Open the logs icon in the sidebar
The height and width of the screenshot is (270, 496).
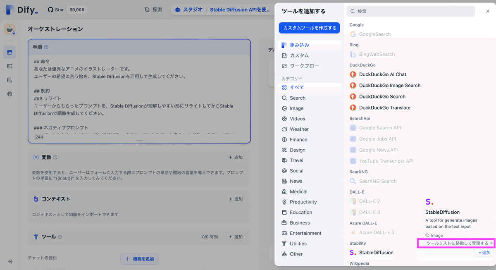pyautogui.click(x=10, y=80)
